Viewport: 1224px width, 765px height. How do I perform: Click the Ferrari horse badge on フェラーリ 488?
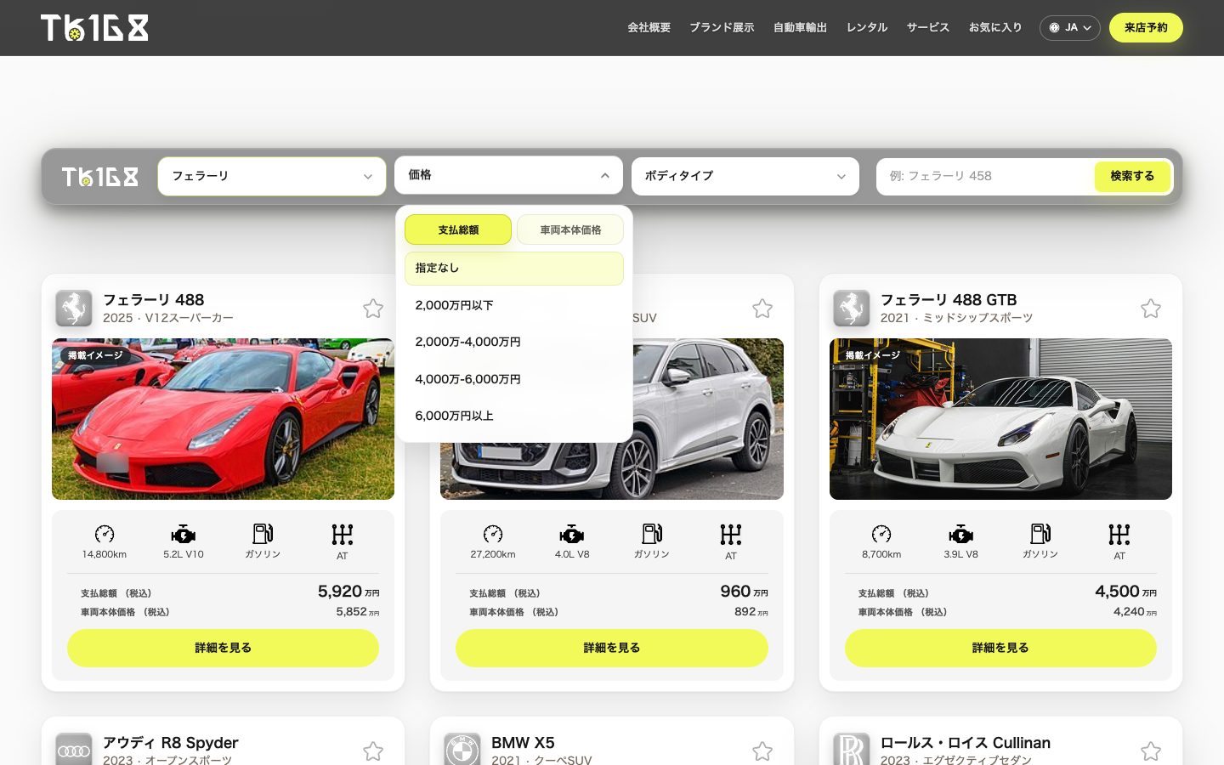pyautogui.click(x=74, y=309)
